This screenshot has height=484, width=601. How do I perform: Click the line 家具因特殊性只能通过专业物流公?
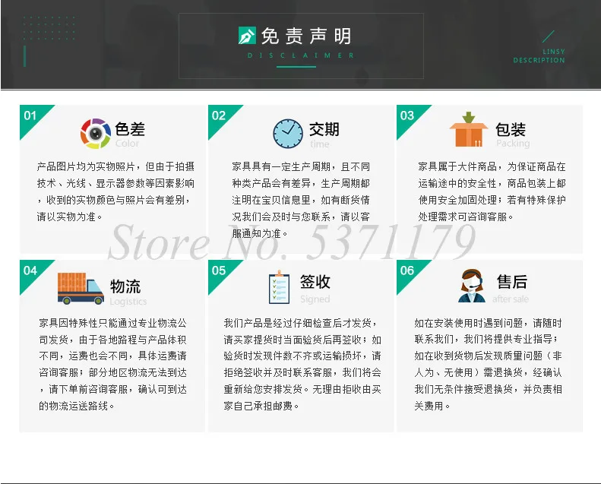point(112,323)
